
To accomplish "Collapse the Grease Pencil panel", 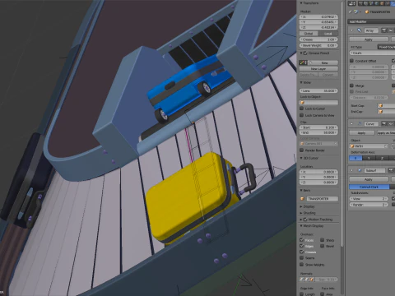I will coord(301,53).
